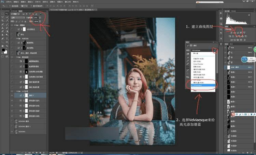Toggle the 自动选择 checkbox in options bar
The width and height of the screenshot is (256, 155).
click(x=10, y=6)
